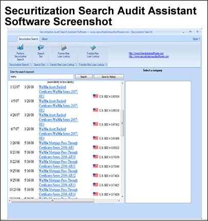Click the results list scroll-up arrow
208x221 pixels.
(x=122, y=83)
